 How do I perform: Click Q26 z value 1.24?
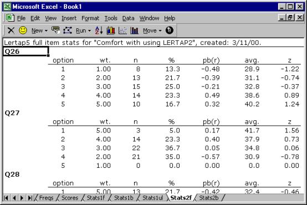[291, 104]
